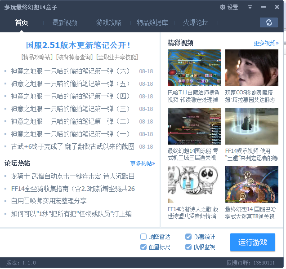
Task: Switch to the 最新视频 tab
Action: pos(65,22)
